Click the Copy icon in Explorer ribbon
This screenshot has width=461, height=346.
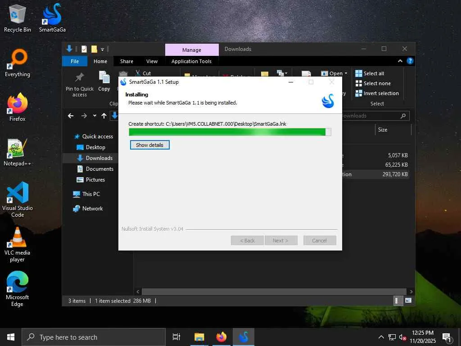(x=104, y=82)
